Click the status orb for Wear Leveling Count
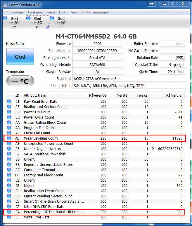The height and width of the screenshot is (226, 192). [x=9, y=138]
